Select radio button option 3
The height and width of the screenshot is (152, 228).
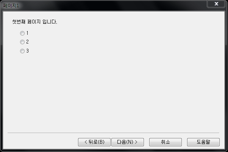pyautogui.click(x=22, y=51)
